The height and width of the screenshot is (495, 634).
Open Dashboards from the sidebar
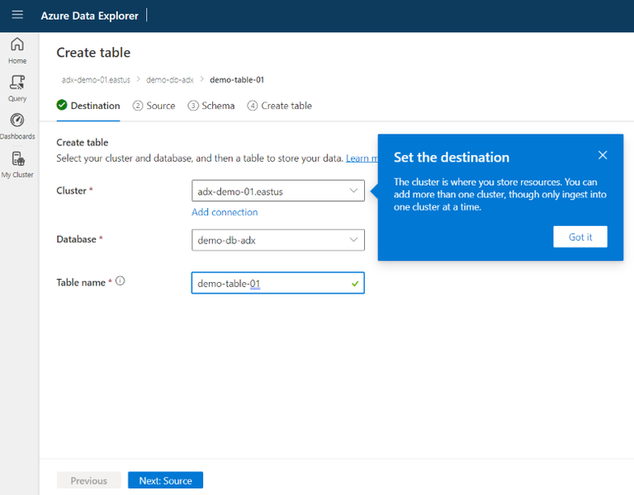click(x=17, y=126)
